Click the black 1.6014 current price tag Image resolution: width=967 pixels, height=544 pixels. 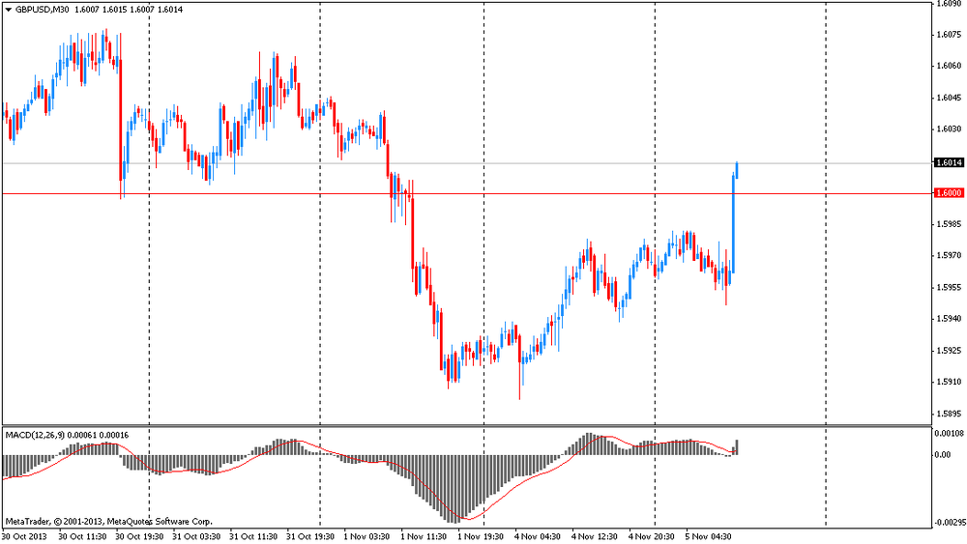click(x=948, y=163)
